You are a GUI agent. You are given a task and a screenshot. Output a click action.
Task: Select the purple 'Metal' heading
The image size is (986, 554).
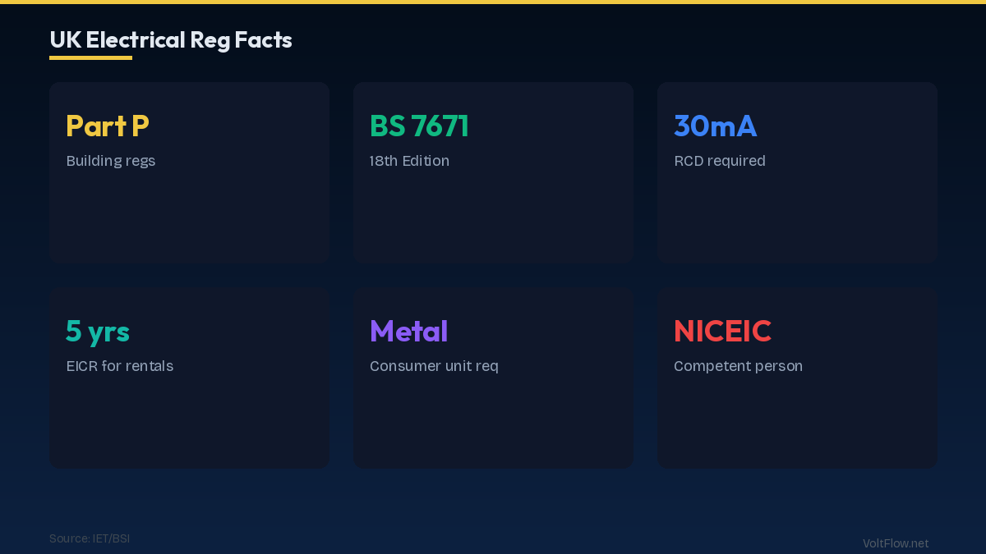click(x=408, y=331)
